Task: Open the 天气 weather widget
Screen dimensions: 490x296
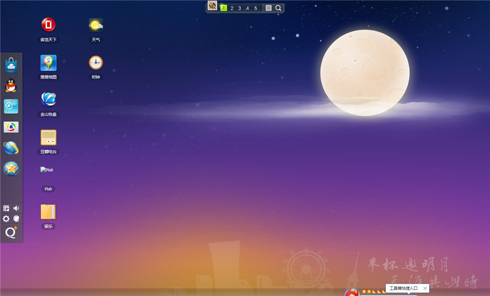Action: pos(96,25)
